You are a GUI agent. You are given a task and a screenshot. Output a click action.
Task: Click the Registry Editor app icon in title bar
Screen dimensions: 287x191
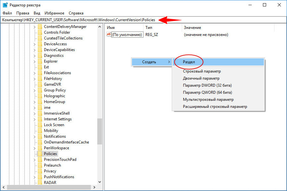point(5,5)
